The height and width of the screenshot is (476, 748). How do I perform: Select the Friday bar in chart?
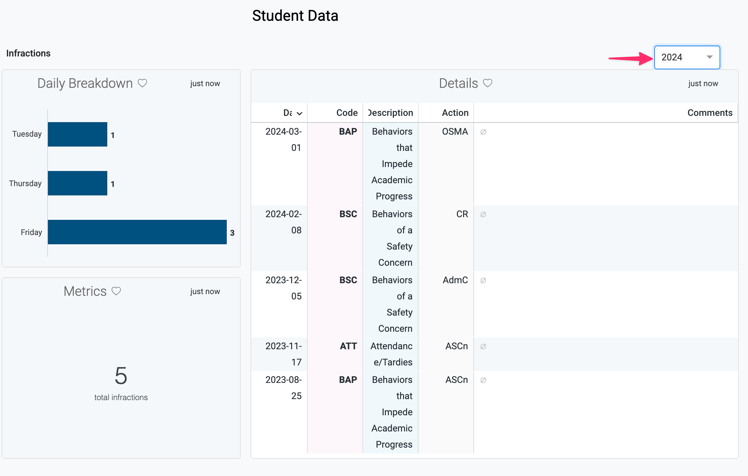(137, 232)
